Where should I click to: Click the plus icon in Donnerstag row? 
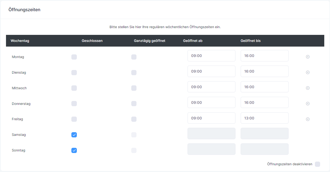(308, 104)
